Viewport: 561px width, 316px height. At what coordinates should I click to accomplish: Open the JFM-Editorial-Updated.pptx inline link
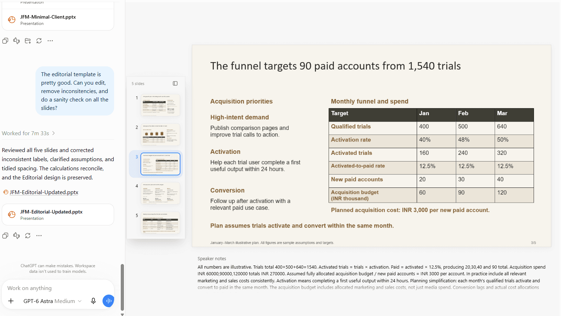coord(44,192)
